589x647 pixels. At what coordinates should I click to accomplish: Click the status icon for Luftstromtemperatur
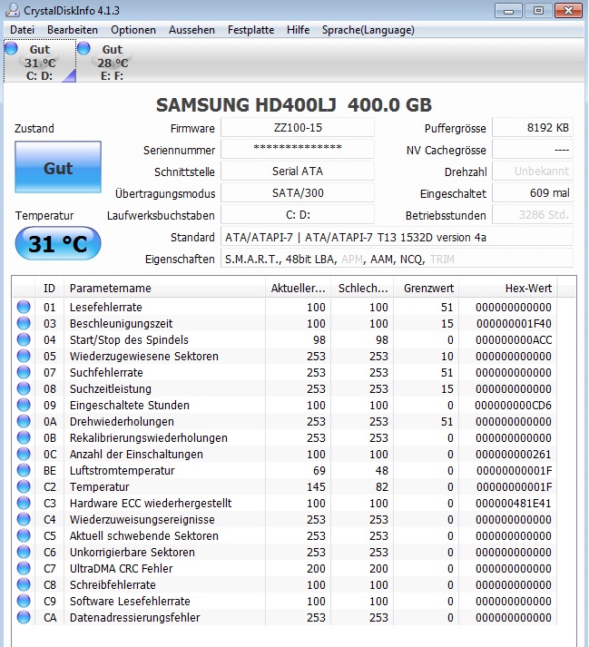pyautogui.click(x=24, y=470)
